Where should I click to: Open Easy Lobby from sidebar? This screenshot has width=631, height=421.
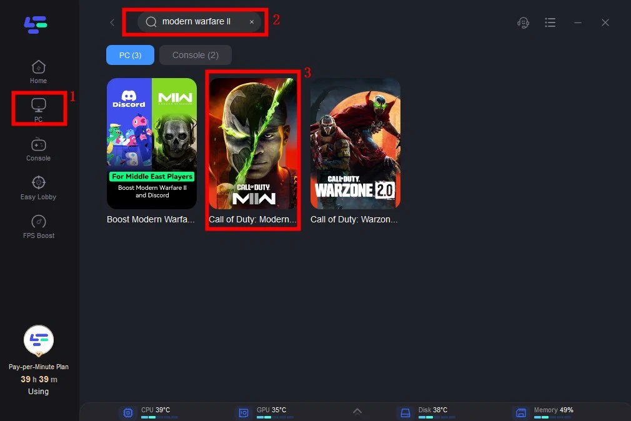[38, 188]
